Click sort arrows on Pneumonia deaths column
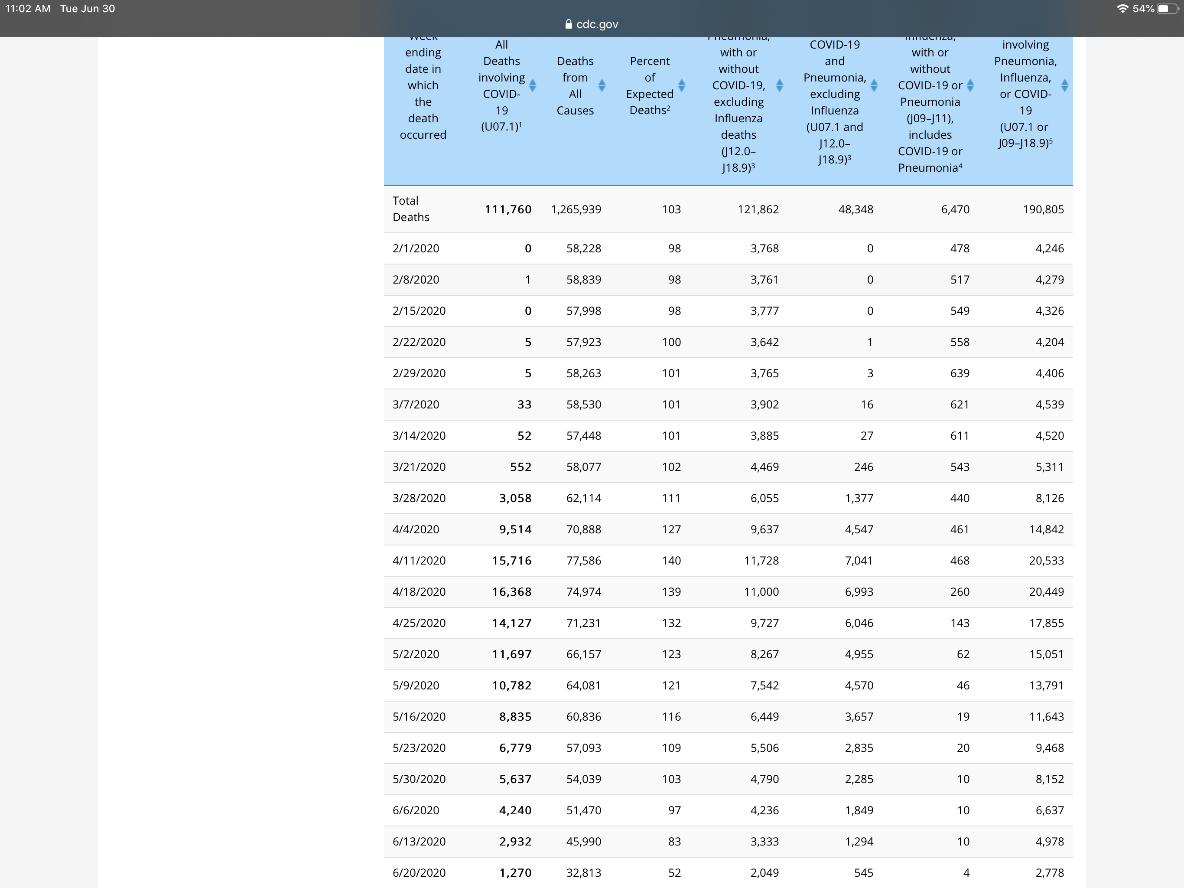 click(779, 86)
